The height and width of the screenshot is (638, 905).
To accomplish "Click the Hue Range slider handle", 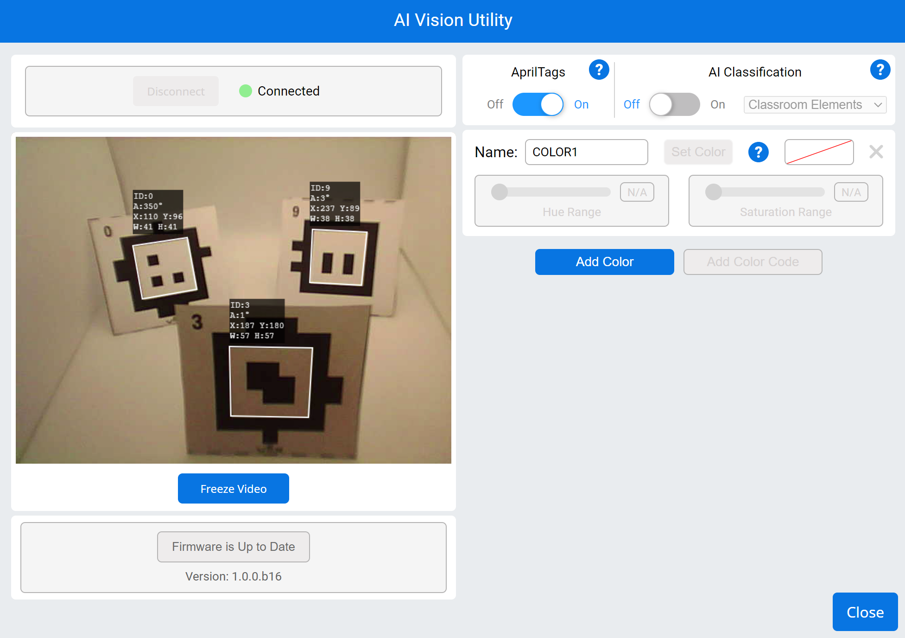I will coord(500,192).
